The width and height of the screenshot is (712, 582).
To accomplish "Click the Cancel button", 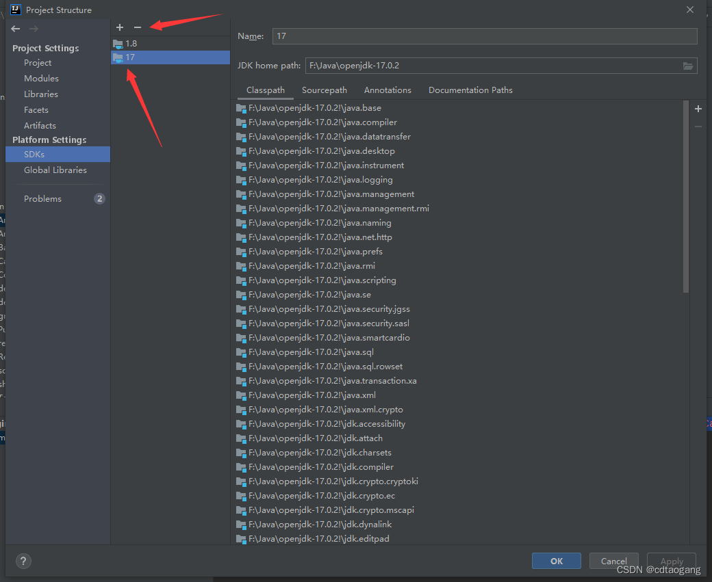I will 613,561.
